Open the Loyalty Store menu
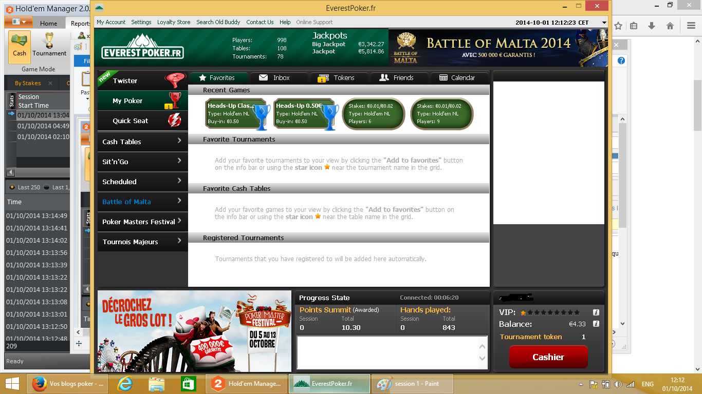 click(x=174, y=22)
